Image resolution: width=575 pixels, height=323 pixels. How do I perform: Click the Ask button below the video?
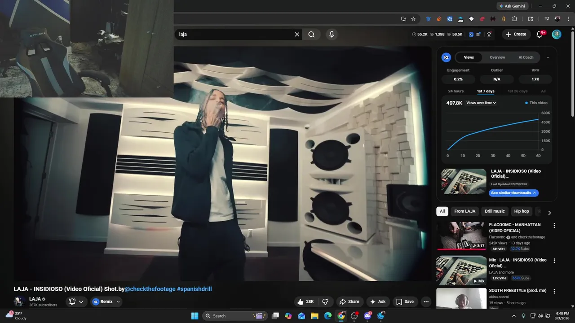coord(378,301)
